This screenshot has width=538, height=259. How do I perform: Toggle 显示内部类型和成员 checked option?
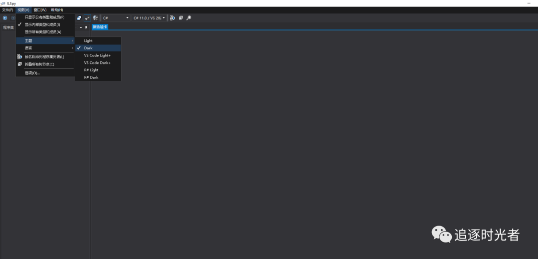(42, 24)
